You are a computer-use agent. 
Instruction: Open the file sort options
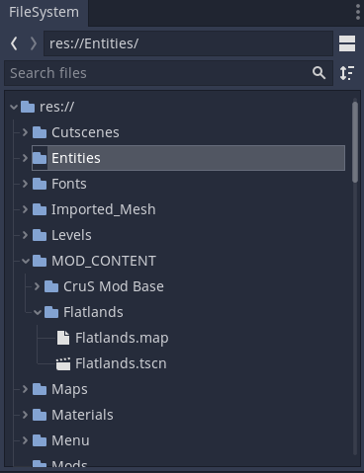tap(347, 73)
